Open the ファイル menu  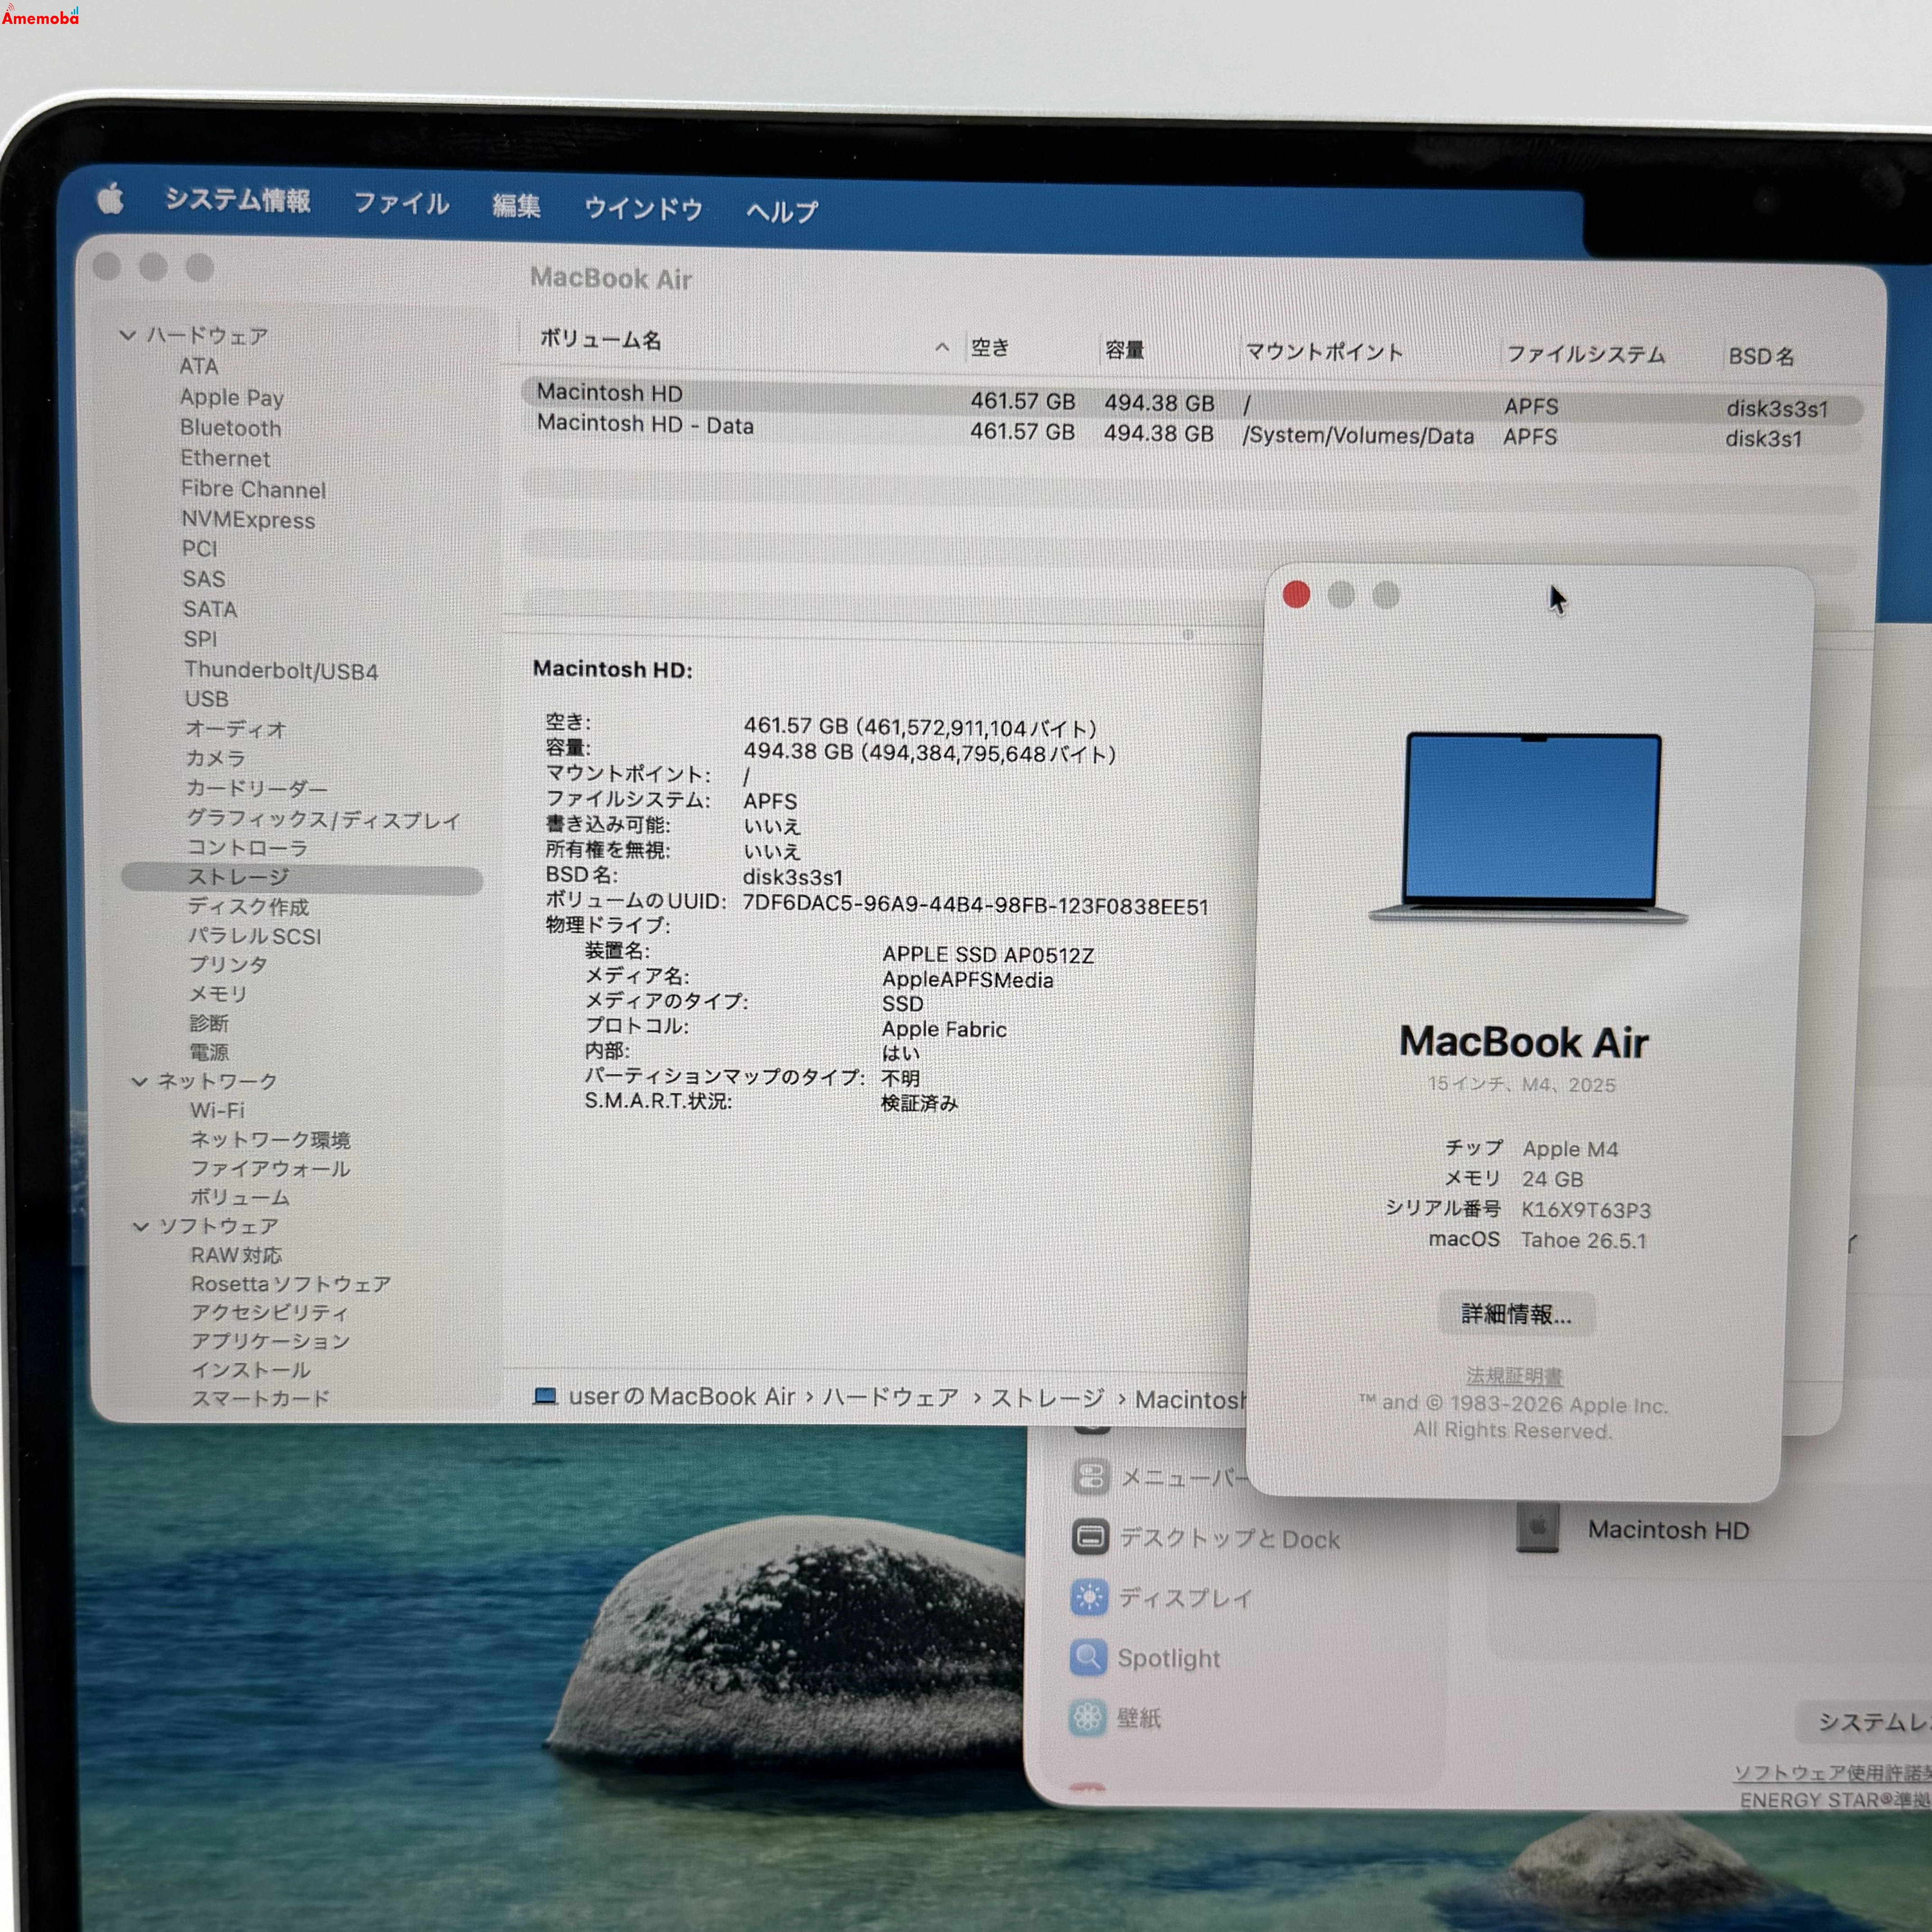(401, 203)
